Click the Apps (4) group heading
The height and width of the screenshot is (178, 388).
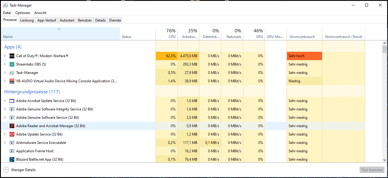pos(13,47)
